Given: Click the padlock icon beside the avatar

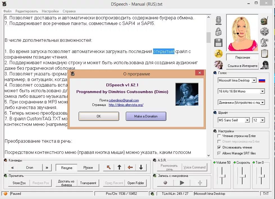Looking at the screenshot, I should tap(218, 32).
